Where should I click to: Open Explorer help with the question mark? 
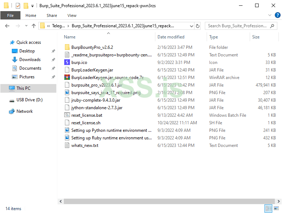tap(277, 15)
